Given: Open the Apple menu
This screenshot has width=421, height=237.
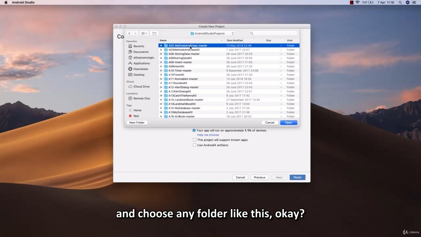Looking at the screenshot, I should [x=6, y=2].
